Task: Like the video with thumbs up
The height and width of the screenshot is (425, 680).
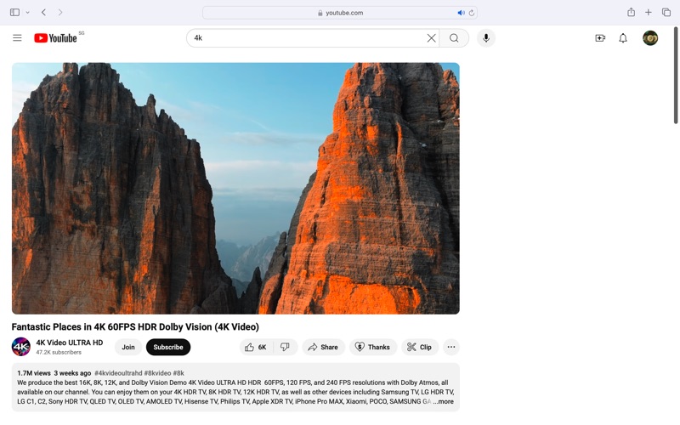Action: click(x=256, y=347)
